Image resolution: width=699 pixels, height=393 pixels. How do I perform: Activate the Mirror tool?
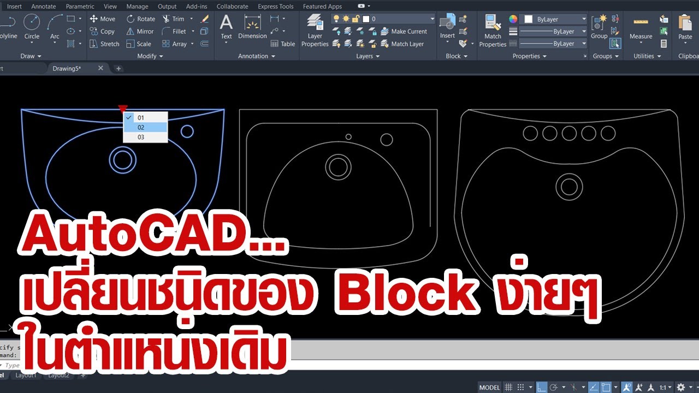140,31
